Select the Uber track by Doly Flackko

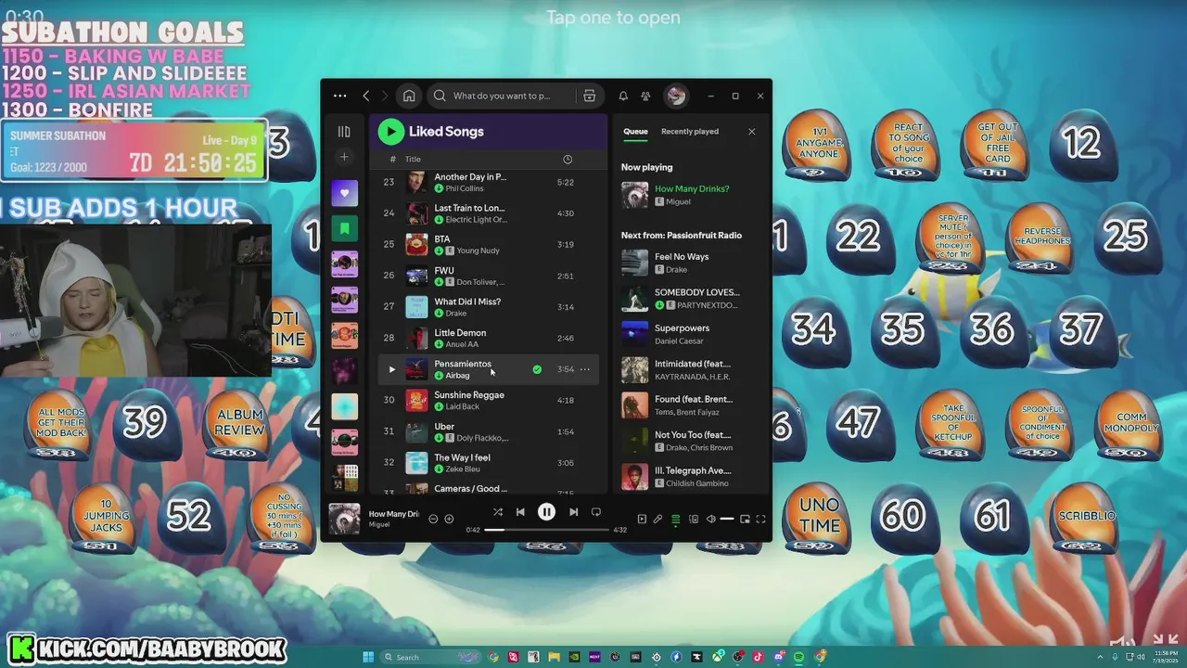tap(488, 431)
